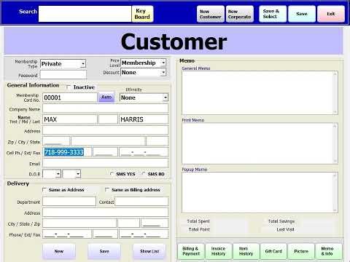The width and height of the screenshot is (350, 262).
Task: Create a New Corporate customer
Action: (240, 14)
